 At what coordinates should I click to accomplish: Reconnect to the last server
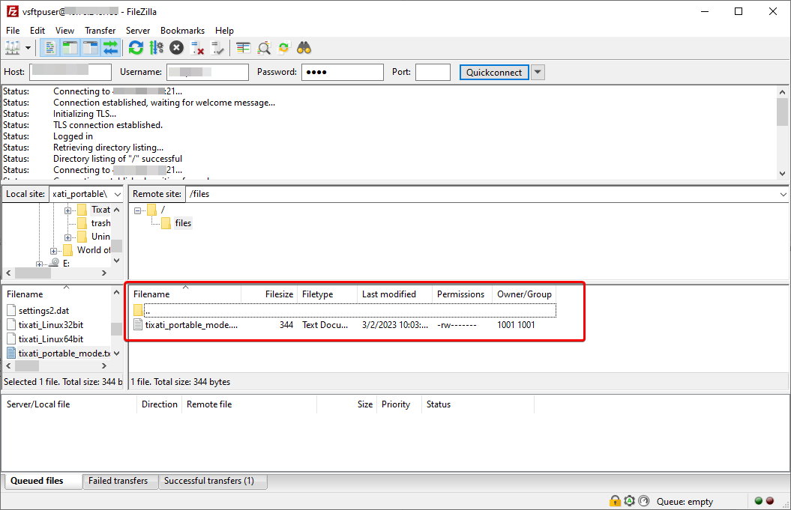click(x=217, y=48)
